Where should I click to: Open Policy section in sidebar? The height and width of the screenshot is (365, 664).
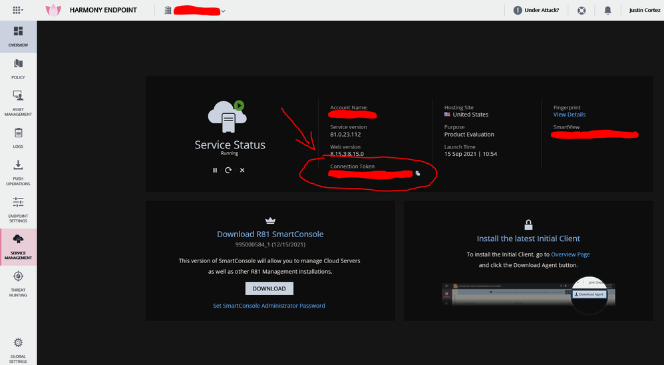click(x=18, y=69)
